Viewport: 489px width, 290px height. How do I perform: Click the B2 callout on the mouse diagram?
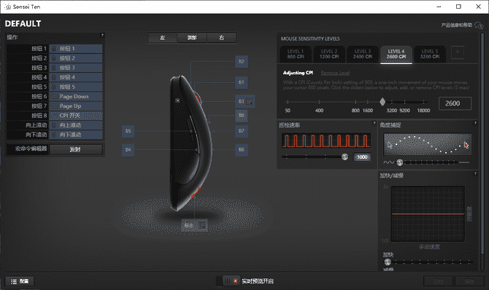(242, 61)
